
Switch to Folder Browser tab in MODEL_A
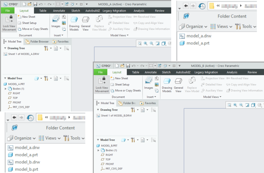click(x=37, y=42)
